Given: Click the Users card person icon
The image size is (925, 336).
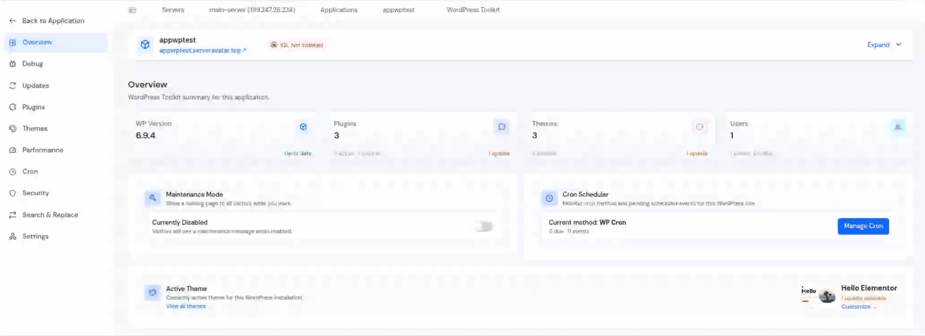Looking at the screenshot, I should click(898, 127).
